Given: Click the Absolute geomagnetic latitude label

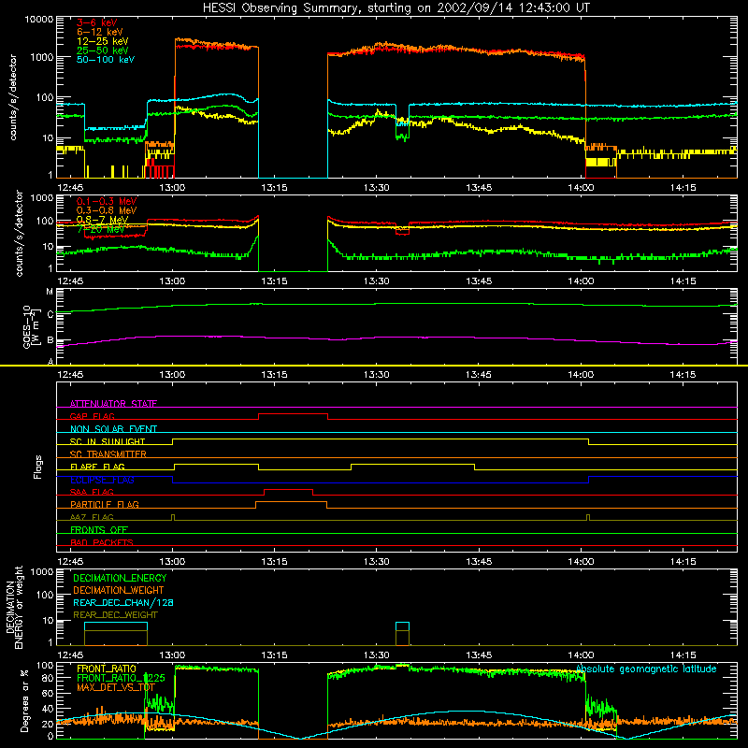Looking at the screenshot, I should click(646, 669).
